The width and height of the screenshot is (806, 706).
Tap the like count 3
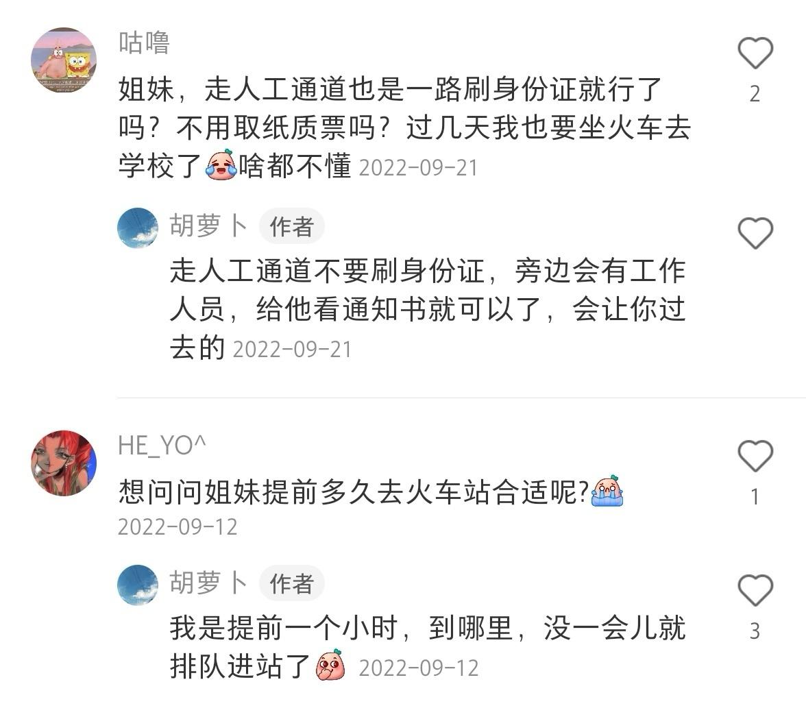755,631
